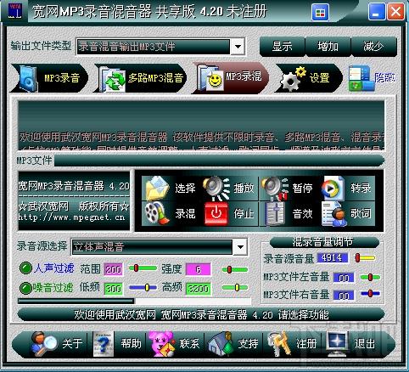The image size is (409, 372).
Task: Open the 歌词 lyrics button
Action: pyautogui.click(x=348, y=213)
